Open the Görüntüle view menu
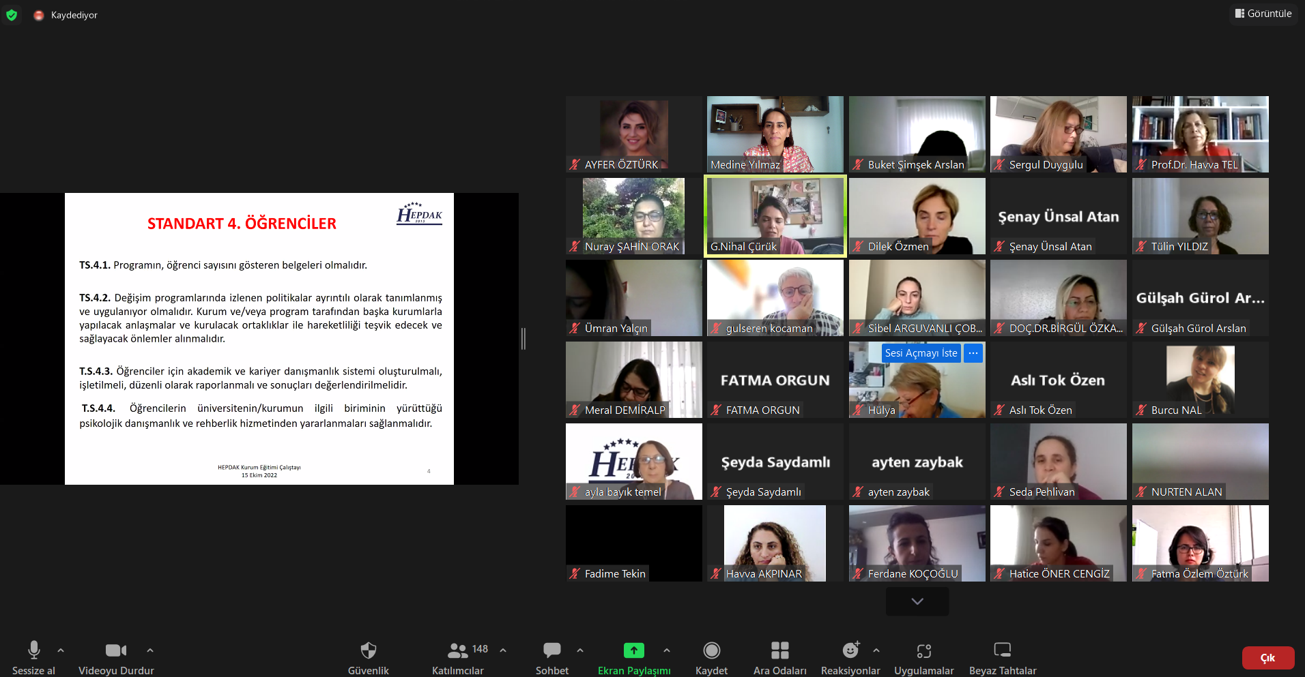The image size is (1305, 677). pyautogui.click(x=1263, y=14)
